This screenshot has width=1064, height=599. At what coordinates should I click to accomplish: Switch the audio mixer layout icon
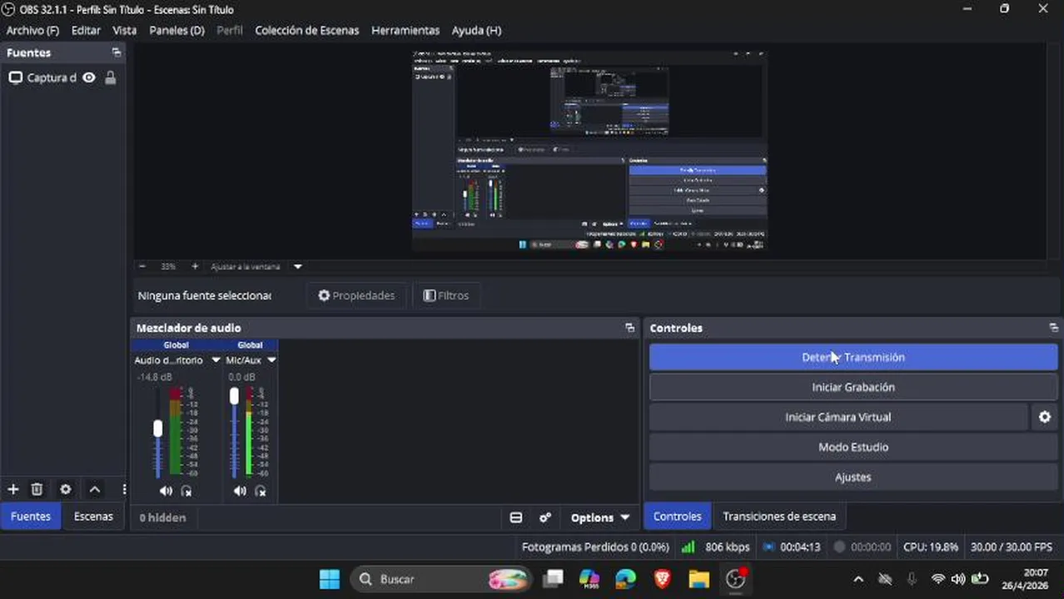click(x=516, y=517)
